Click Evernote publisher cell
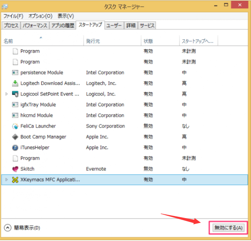The width and height of the screenshot is (251, 241). click(96, 169)
